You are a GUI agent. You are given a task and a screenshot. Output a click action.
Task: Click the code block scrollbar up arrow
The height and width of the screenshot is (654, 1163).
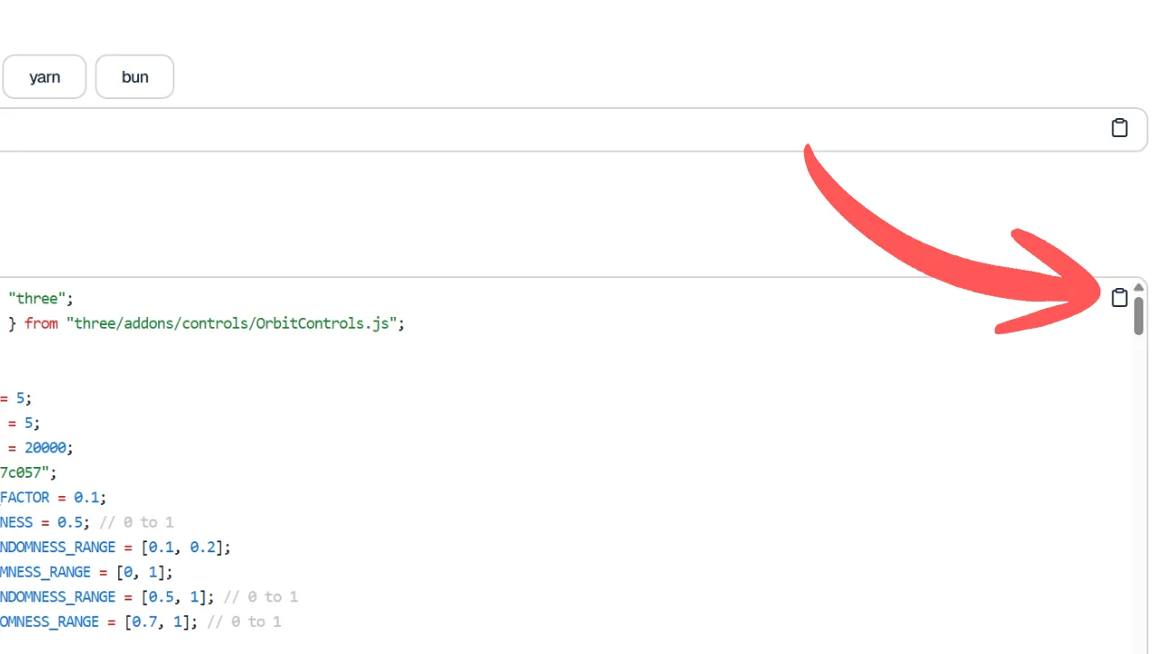1138,287
